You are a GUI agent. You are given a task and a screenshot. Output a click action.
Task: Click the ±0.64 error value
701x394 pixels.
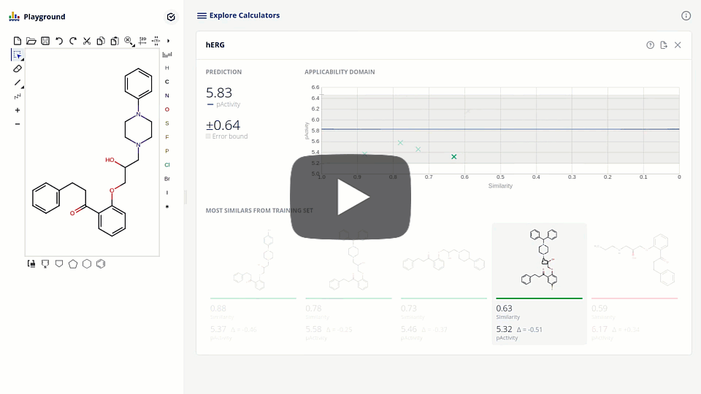click(223, 125)
